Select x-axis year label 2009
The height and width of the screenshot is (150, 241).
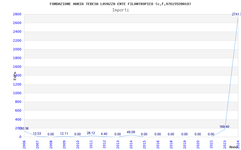pos(64,144)
